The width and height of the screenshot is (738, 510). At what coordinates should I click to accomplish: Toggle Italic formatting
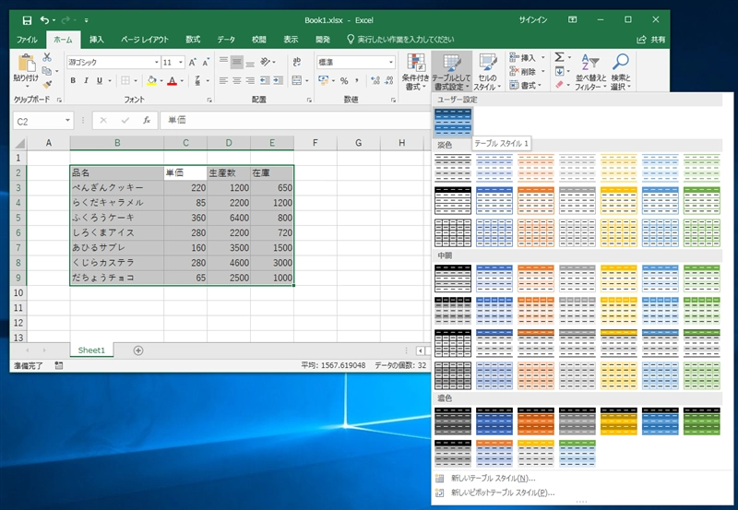86,80
